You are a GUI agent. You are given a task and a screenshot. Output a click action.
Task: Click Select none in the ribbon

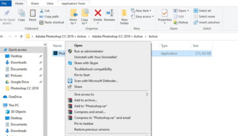[x=204, y=17]
